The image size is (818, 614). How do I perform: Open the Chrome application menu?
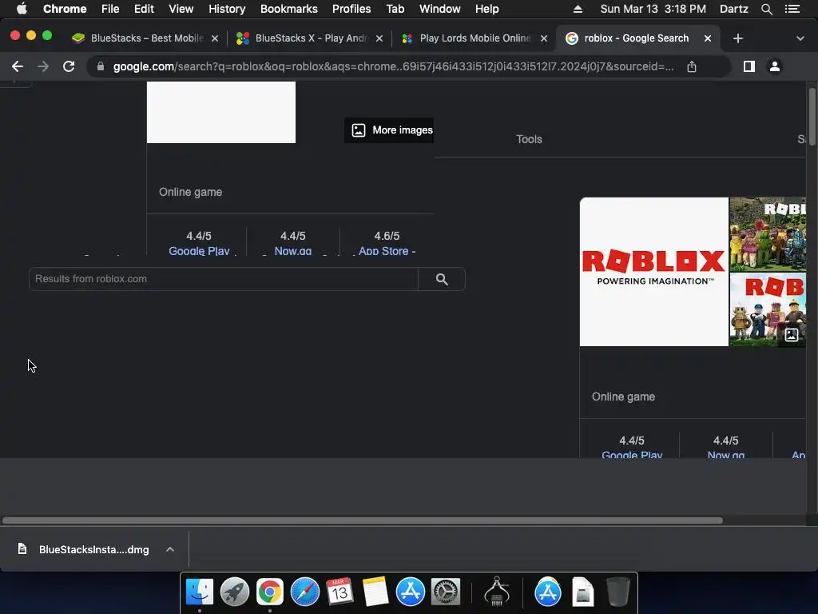click(65, 9)
